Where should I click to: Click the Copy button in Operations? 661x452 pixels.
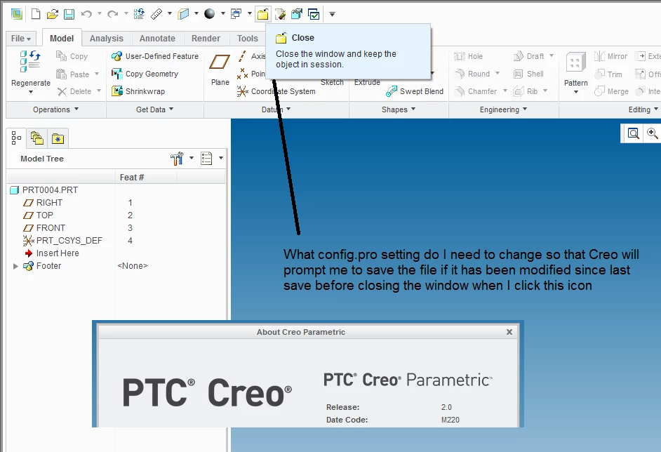[x=72, y=56]
